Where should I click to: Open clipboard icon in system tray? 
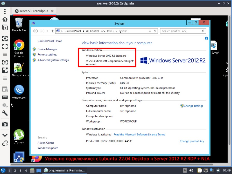click(200, 170)
